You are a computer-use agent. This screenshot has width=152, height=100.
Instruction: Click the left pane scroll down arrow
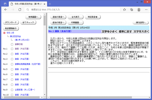45,94
